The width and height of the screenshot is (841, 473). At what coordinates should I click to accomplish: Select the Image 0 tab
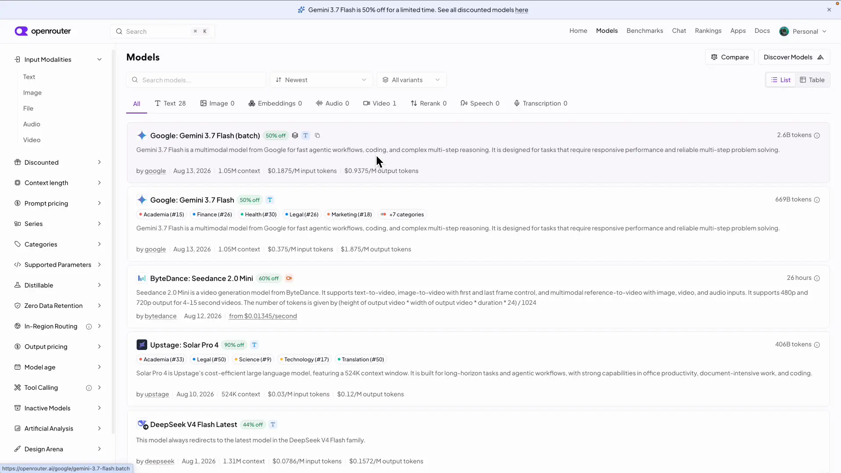click(x=217, y=103)
